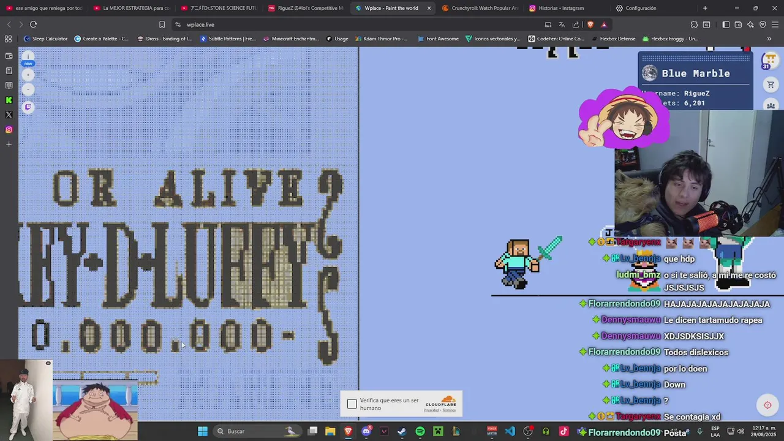This screenshot has height=441, width=784.
Task: Open the browser main menu
Action: (x=775, y=24)
